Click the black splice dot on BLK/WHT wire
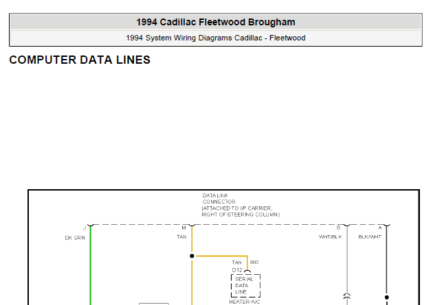 pyautogui.click(x=386, y=297)
